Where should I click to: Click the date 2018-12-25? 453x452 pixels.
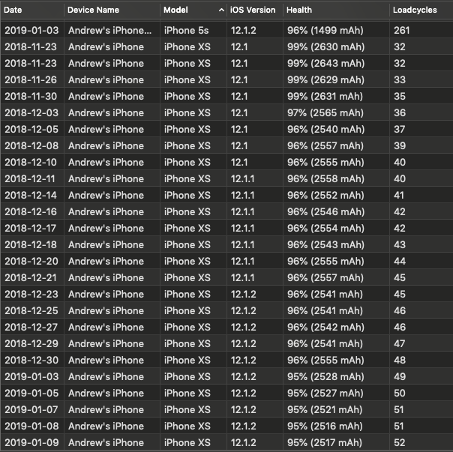pos(31,310)
